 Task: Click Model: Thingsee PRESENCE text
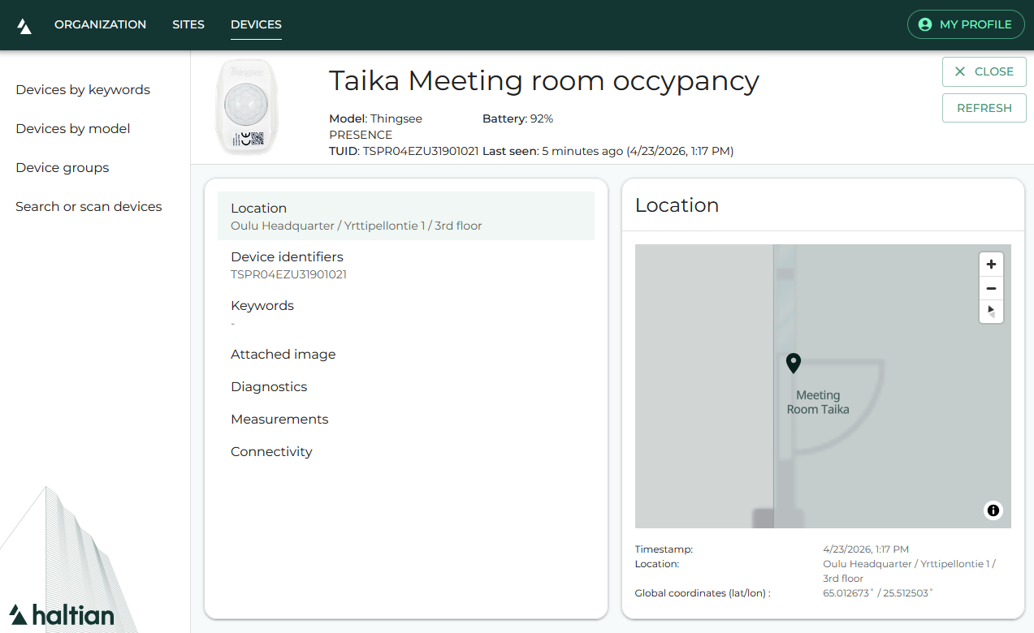tap(375, 127)
